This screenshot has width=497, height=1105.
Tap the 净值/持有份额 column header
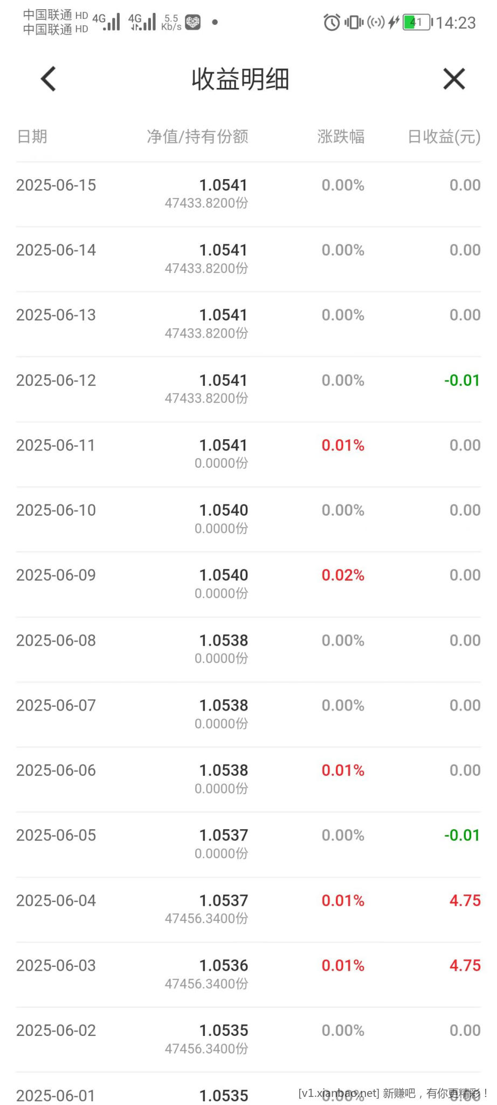point(197,137)
